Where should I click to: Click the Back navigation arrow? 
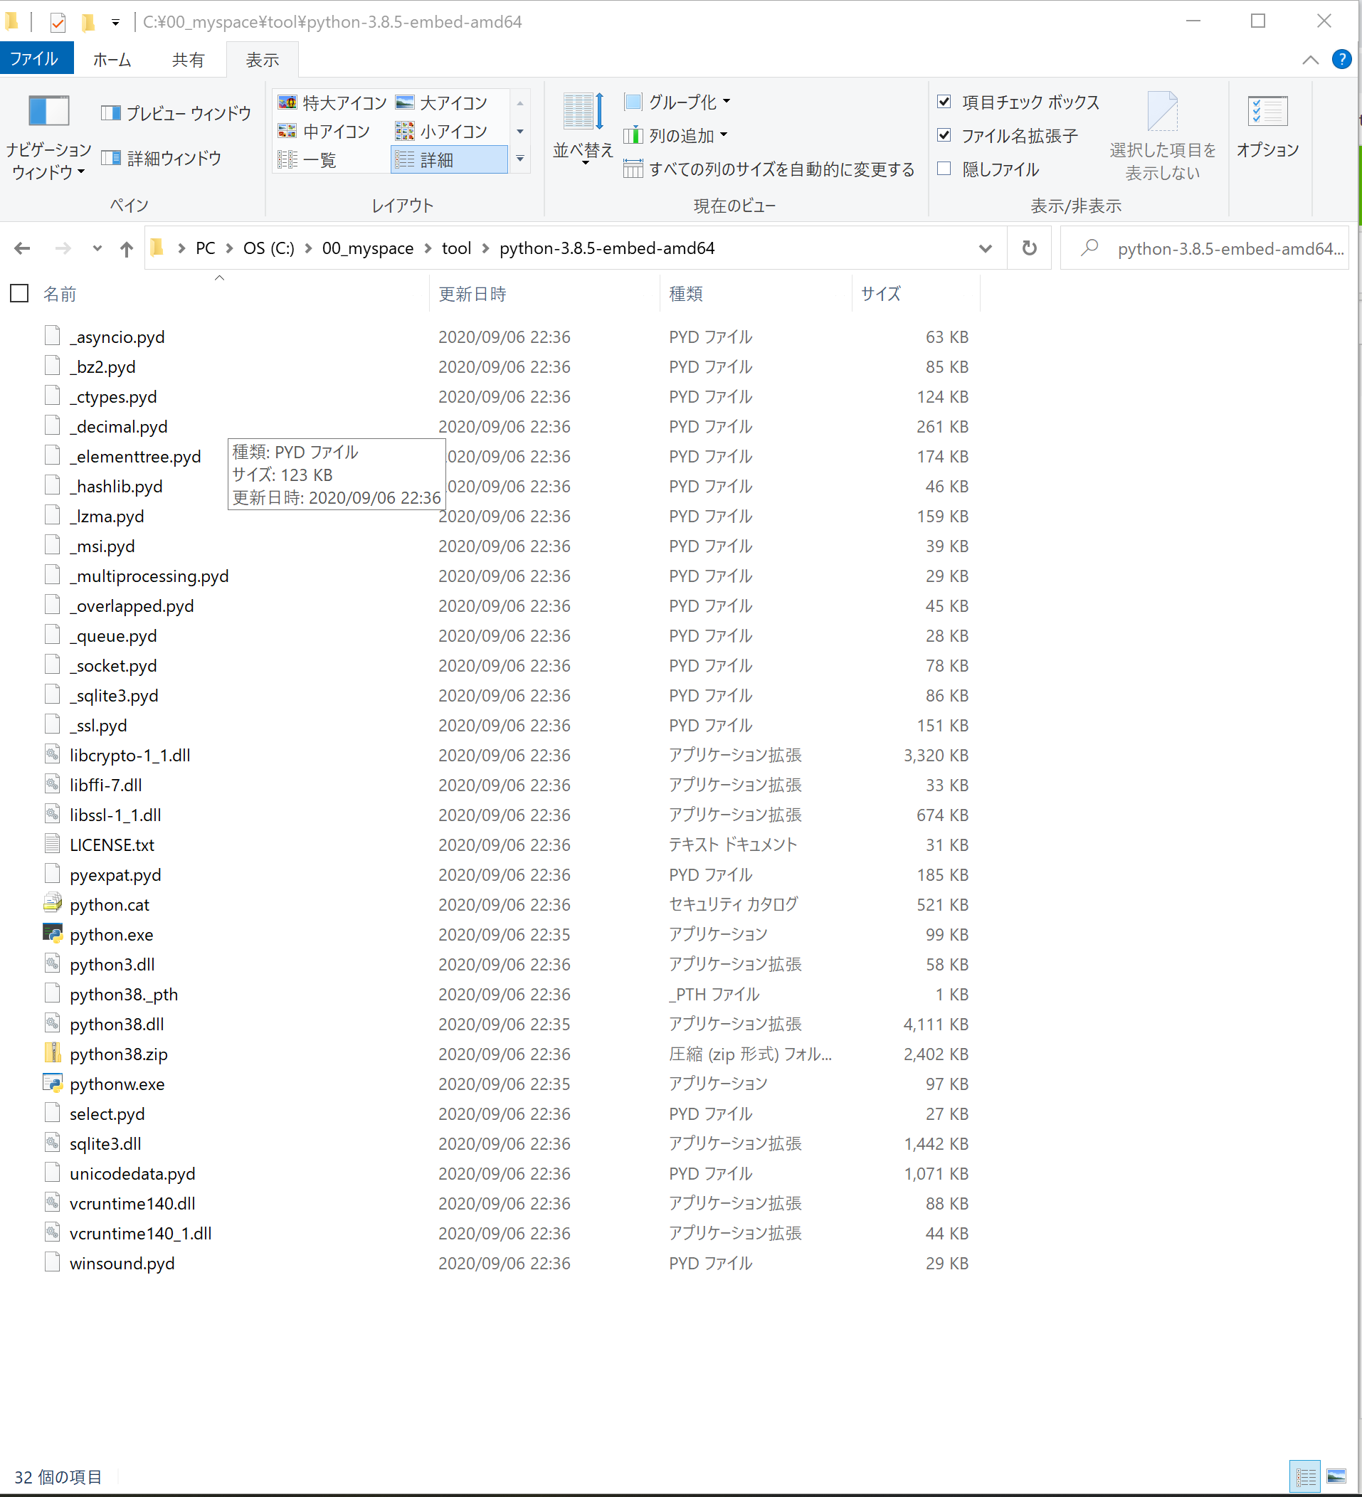click(x=22, y=248)
